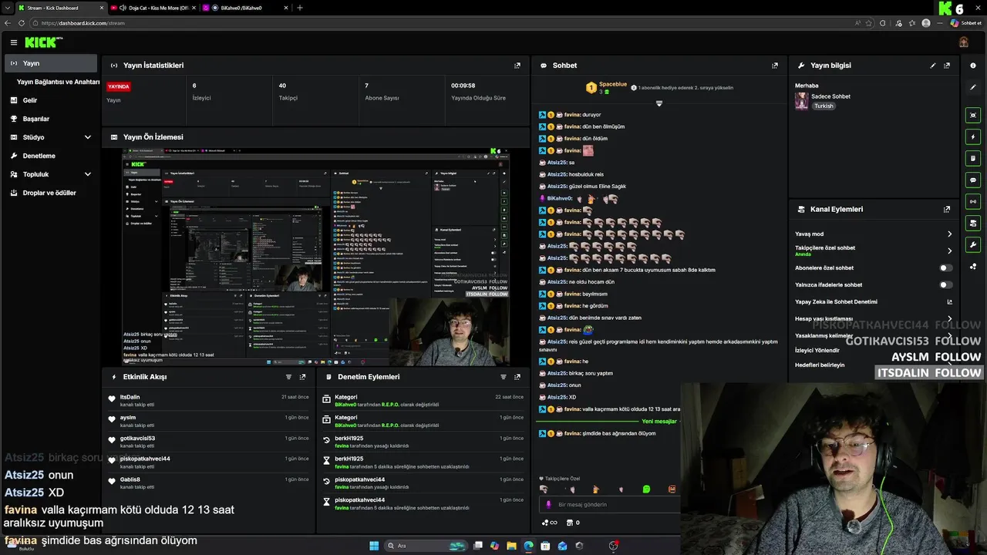Viewport: 987px width, 555px height.
Task: Switch to BiKahve0 browser tab
Action: (242, 8)
